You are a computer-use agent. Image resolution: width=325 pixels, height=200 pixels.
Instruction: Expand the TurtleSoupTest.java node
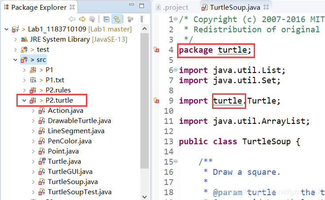(x=33, y=192)
